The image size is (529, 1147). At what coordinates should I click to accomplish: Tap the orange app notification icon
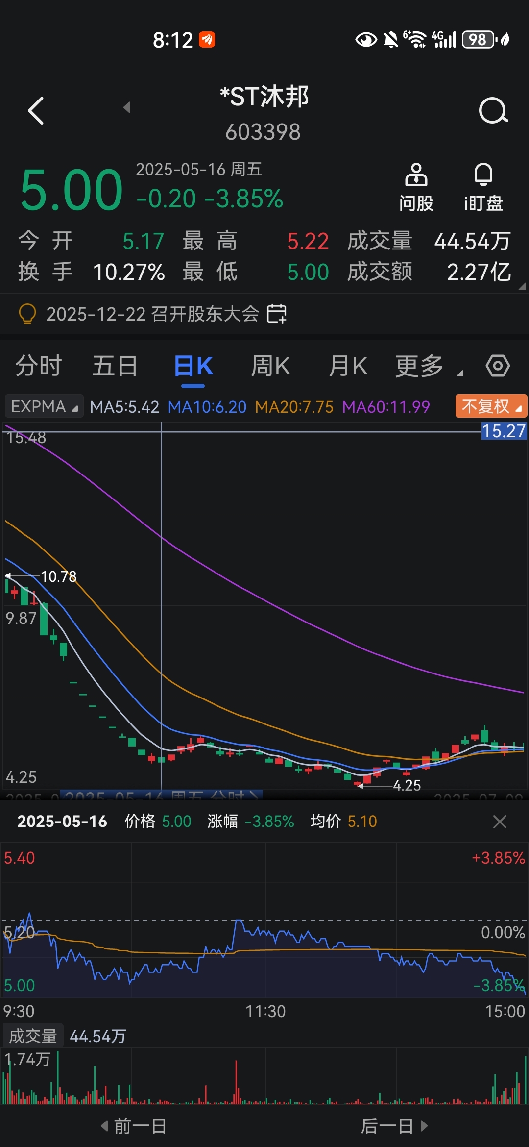[x=207, y=39]
